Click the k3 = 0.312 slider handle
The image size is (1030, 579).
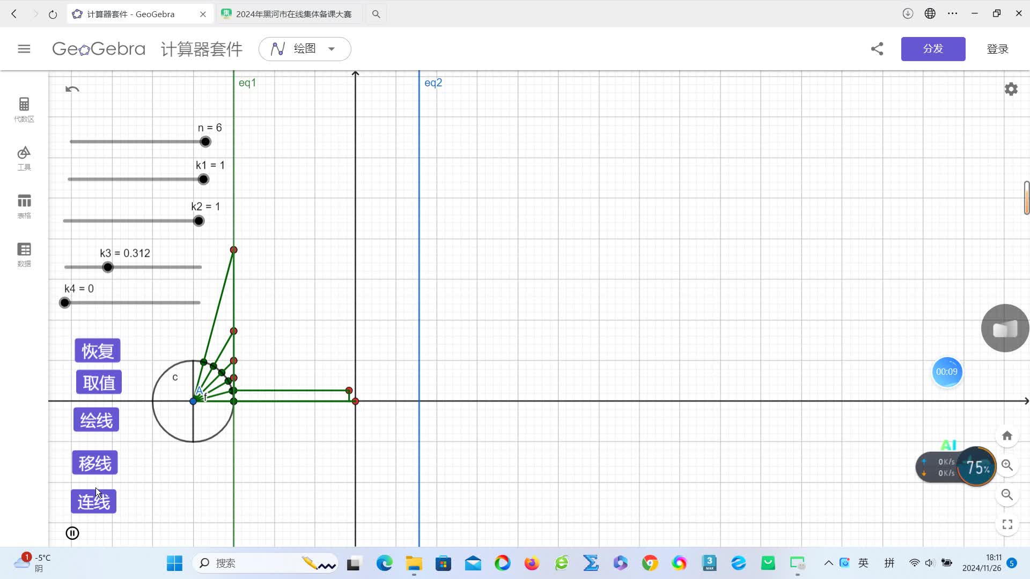tap(108, 267)
